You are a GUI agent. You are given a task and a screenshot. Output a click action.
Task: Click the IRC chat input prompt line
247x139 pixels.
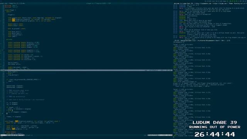point(179,42)
